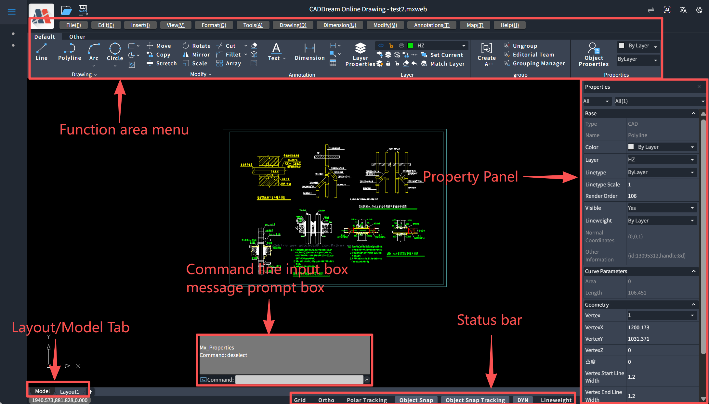Screen dimensions: 709x404
Task: Open the File(F) menu
Action: [73, 25]
